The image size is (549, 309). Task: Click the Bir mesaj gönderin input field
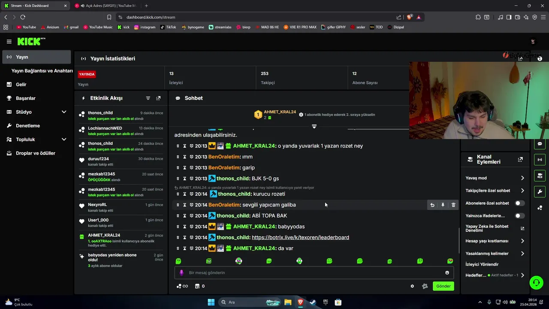(314, 273)
